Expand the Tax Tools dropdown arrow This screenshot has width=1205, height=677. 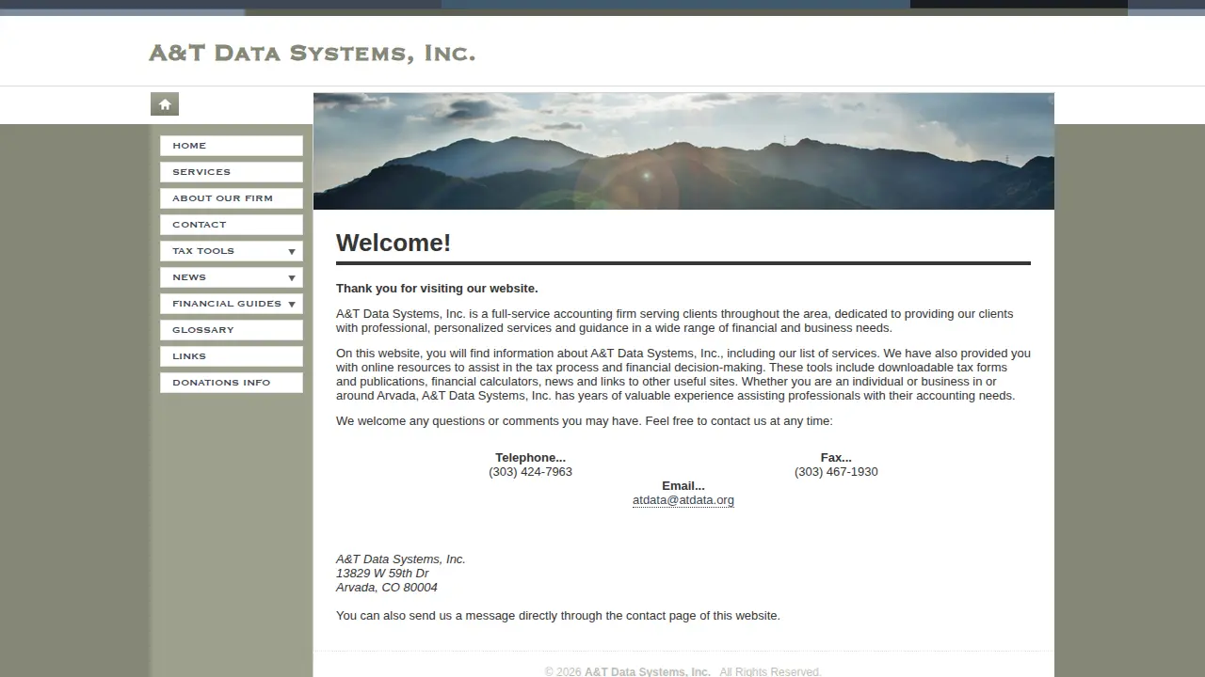[x=292, y=252]
